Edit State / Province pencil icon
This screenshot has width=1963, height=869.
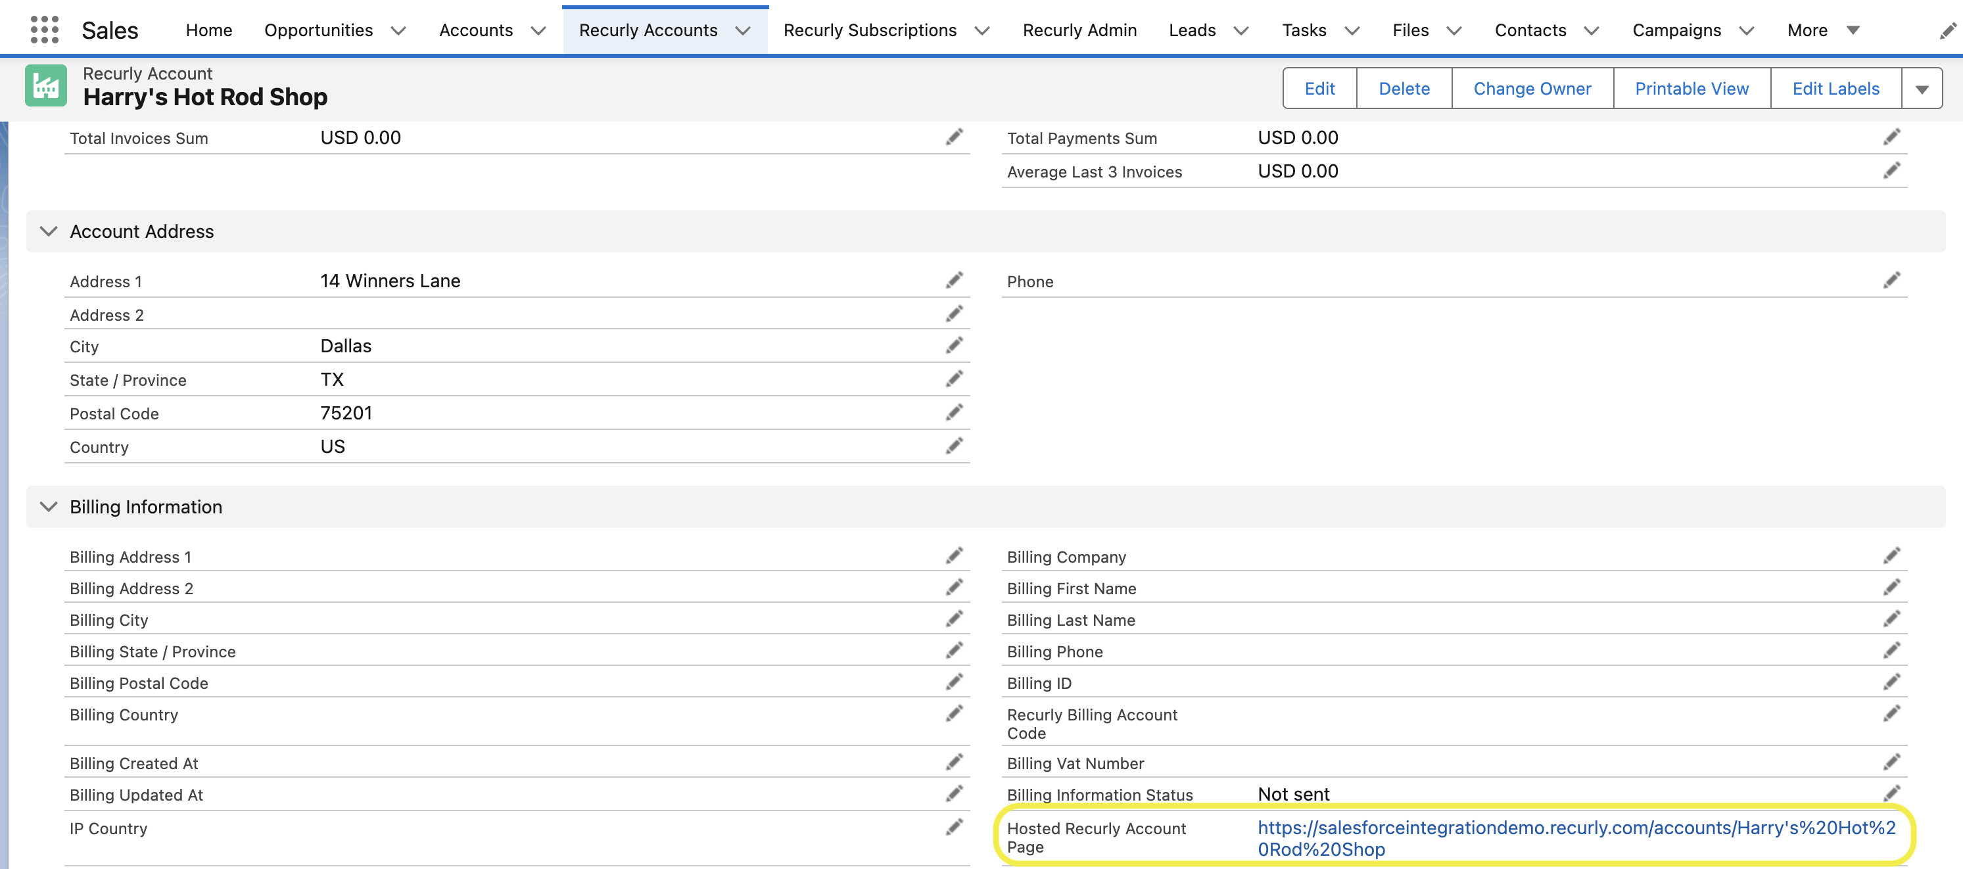[x=954, y=380]
